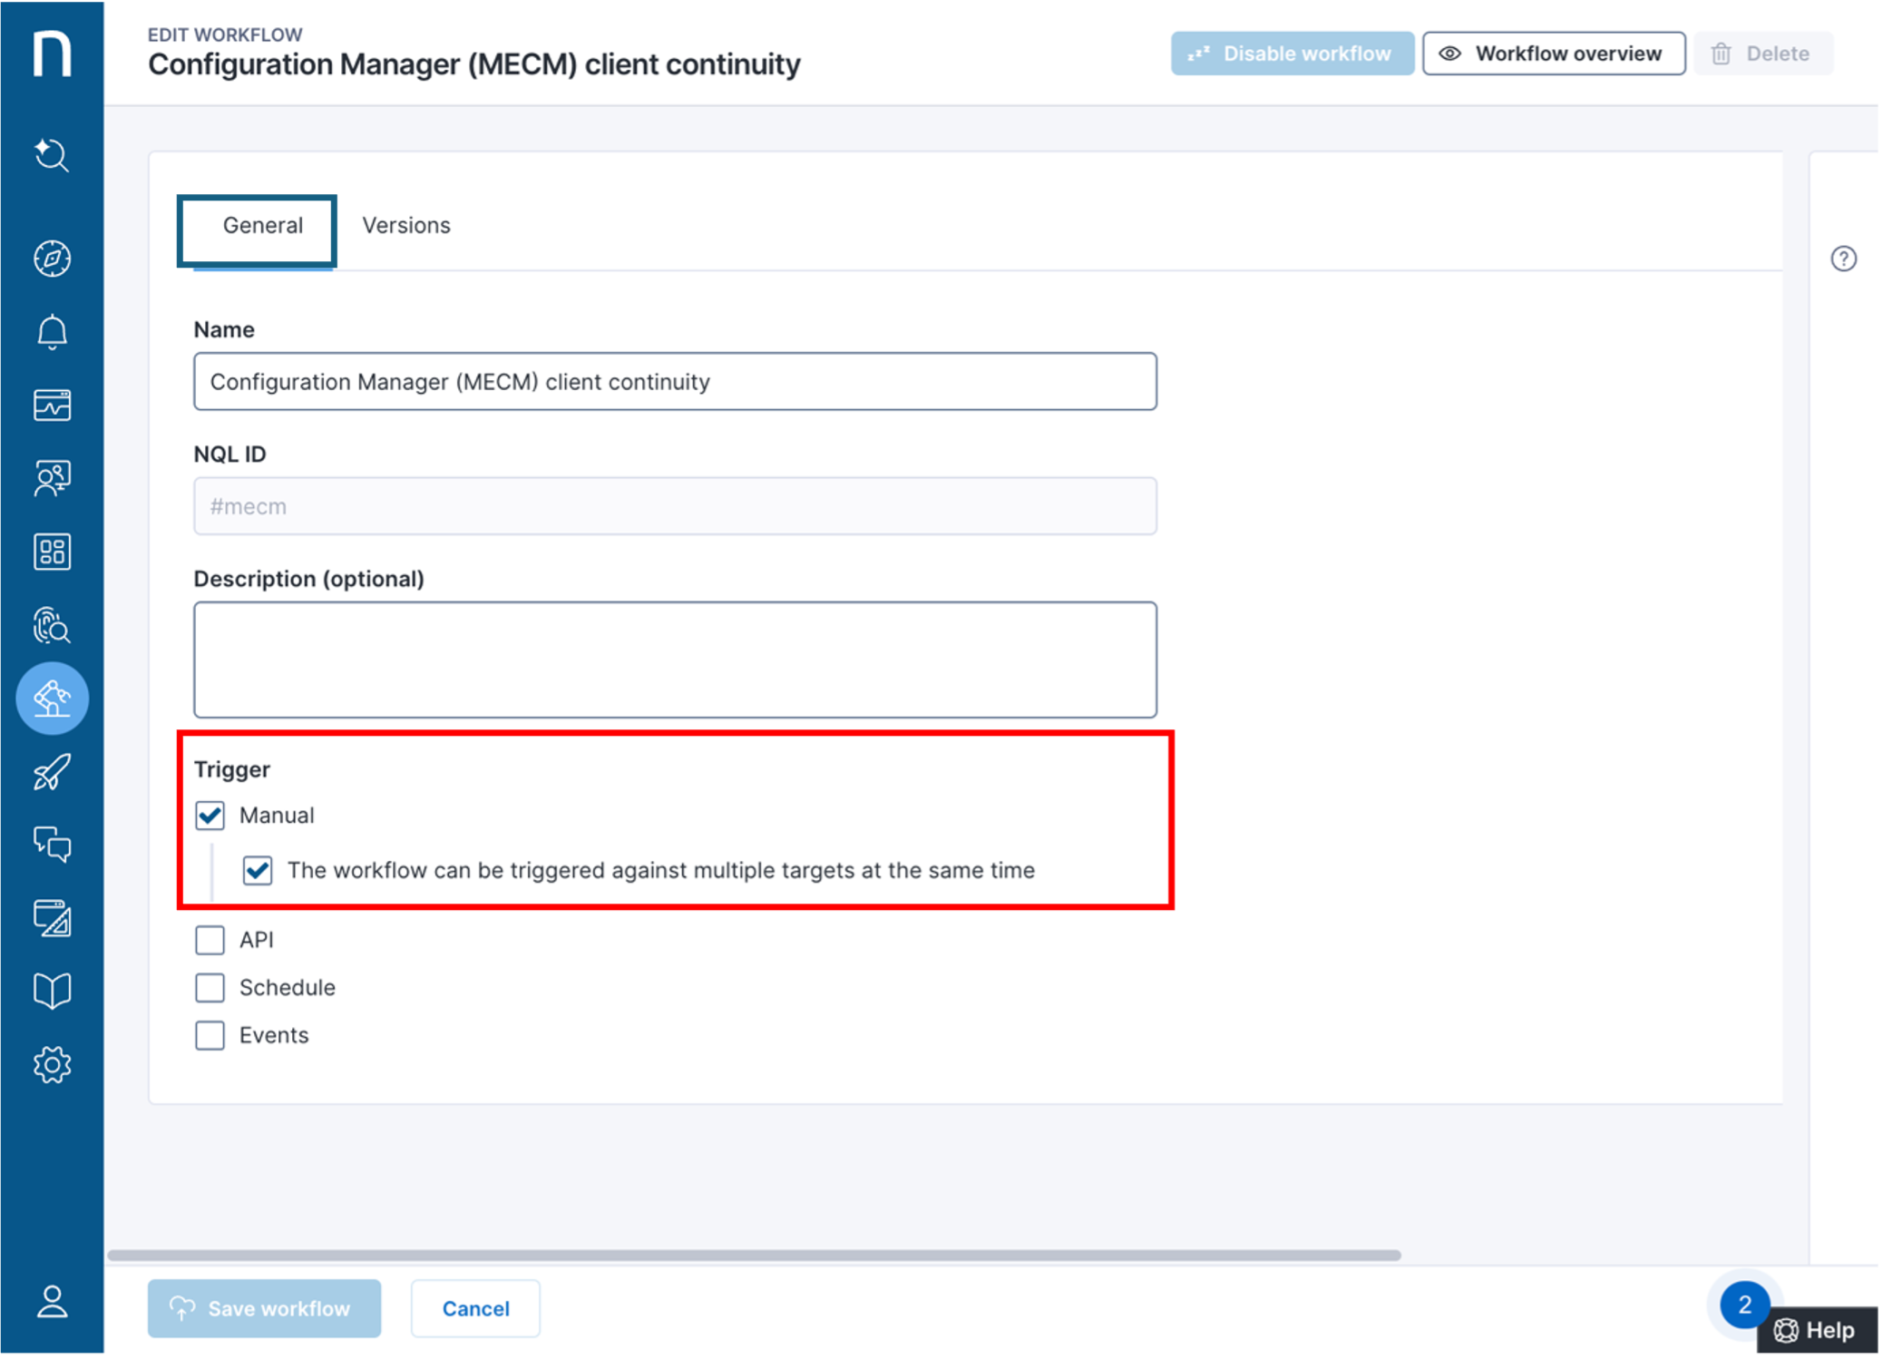Enable the API trigger
This screenshot has height=1359, width=1883.
coord(210,940)
